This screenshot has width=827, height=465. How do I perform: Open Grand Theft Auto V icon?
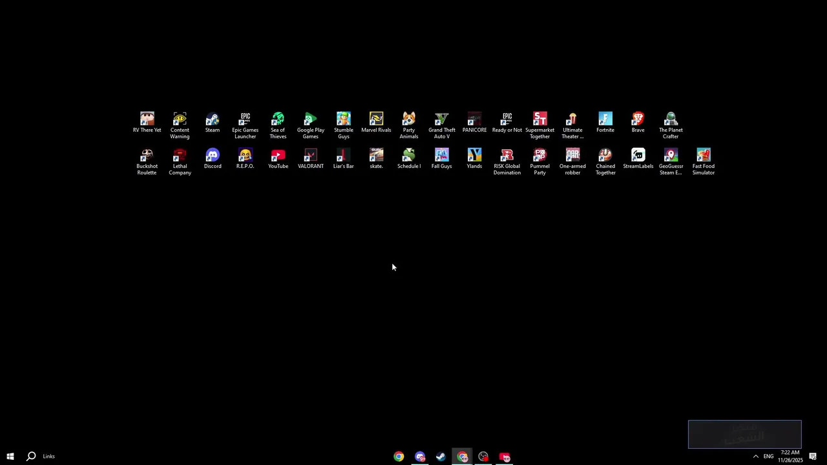[x=442, y=125]
